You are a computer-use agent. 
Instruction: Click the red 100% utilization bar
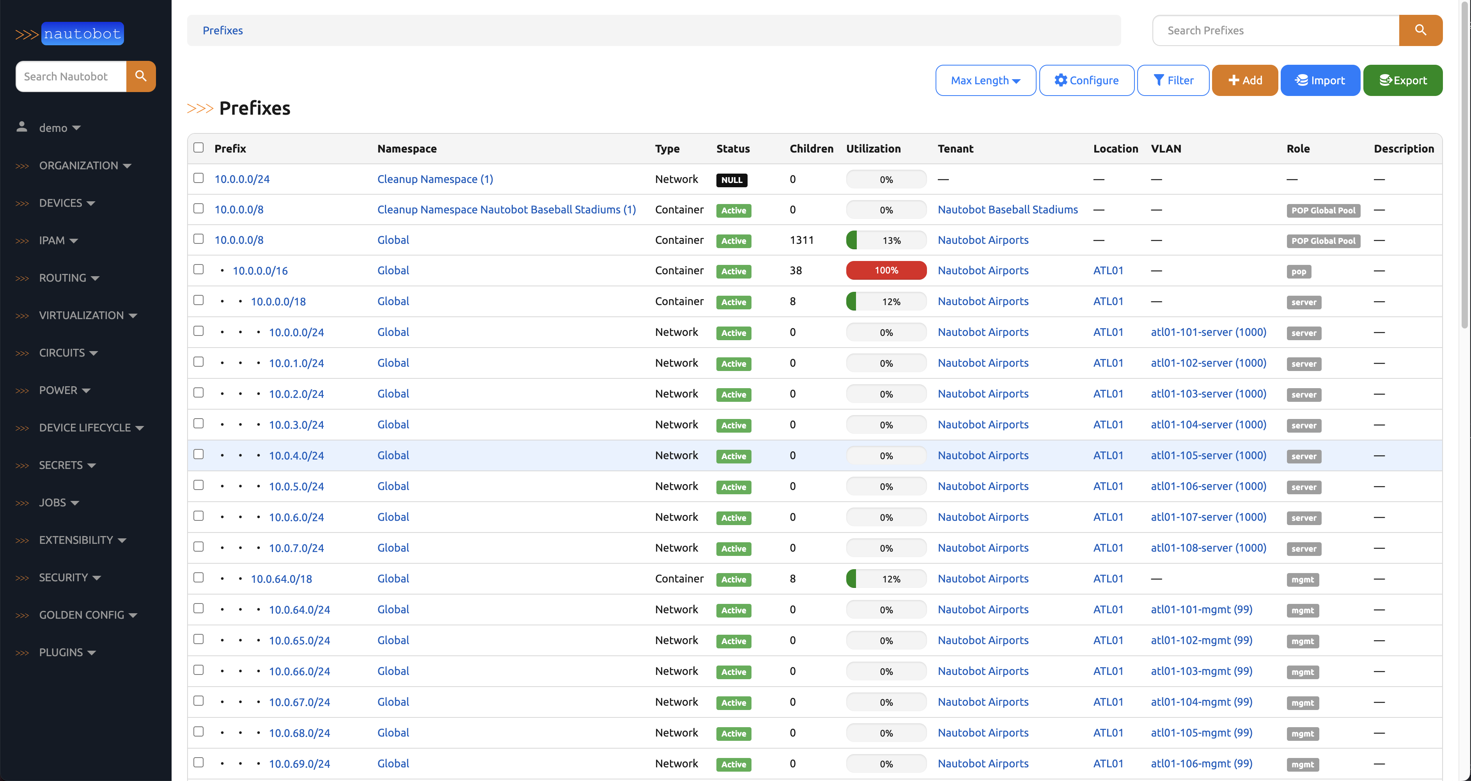pos(886,270)
